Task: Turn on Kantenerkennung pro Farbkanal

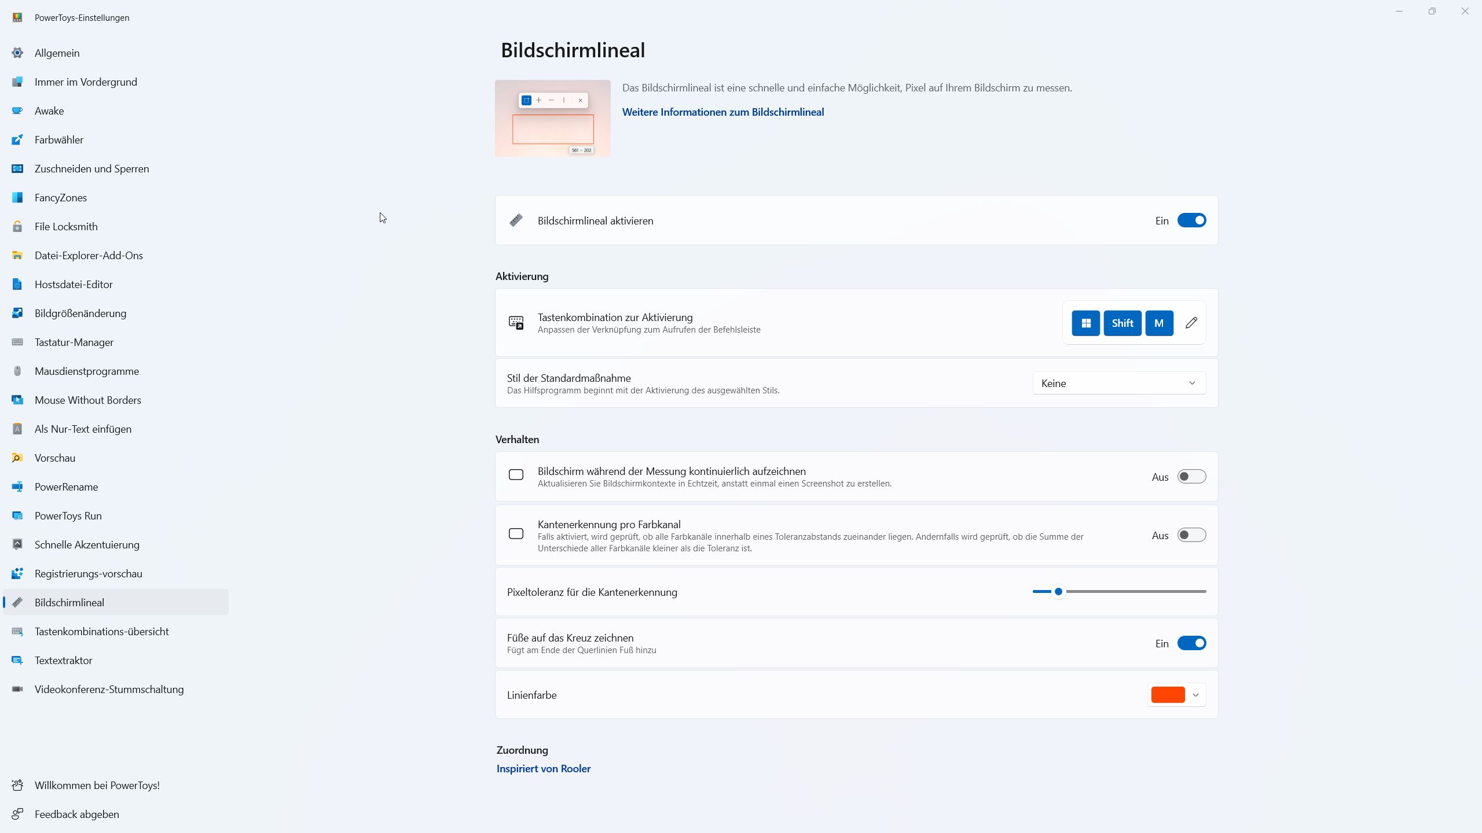Action: 1191,535
